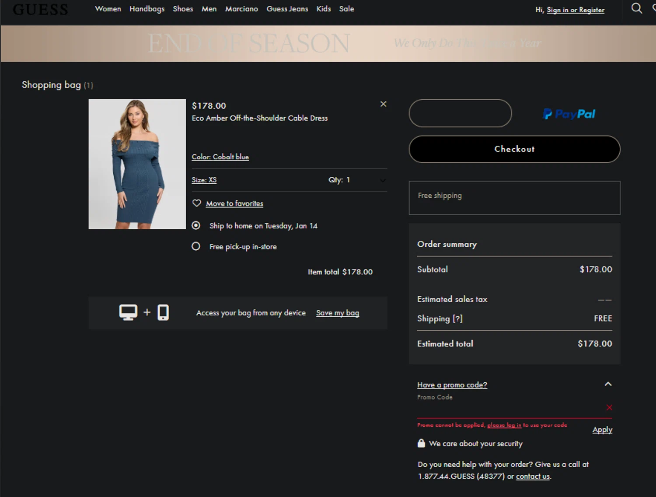Screen dimensions: 656x497
Task: Open the Kids menu
Action: [324, 9]
